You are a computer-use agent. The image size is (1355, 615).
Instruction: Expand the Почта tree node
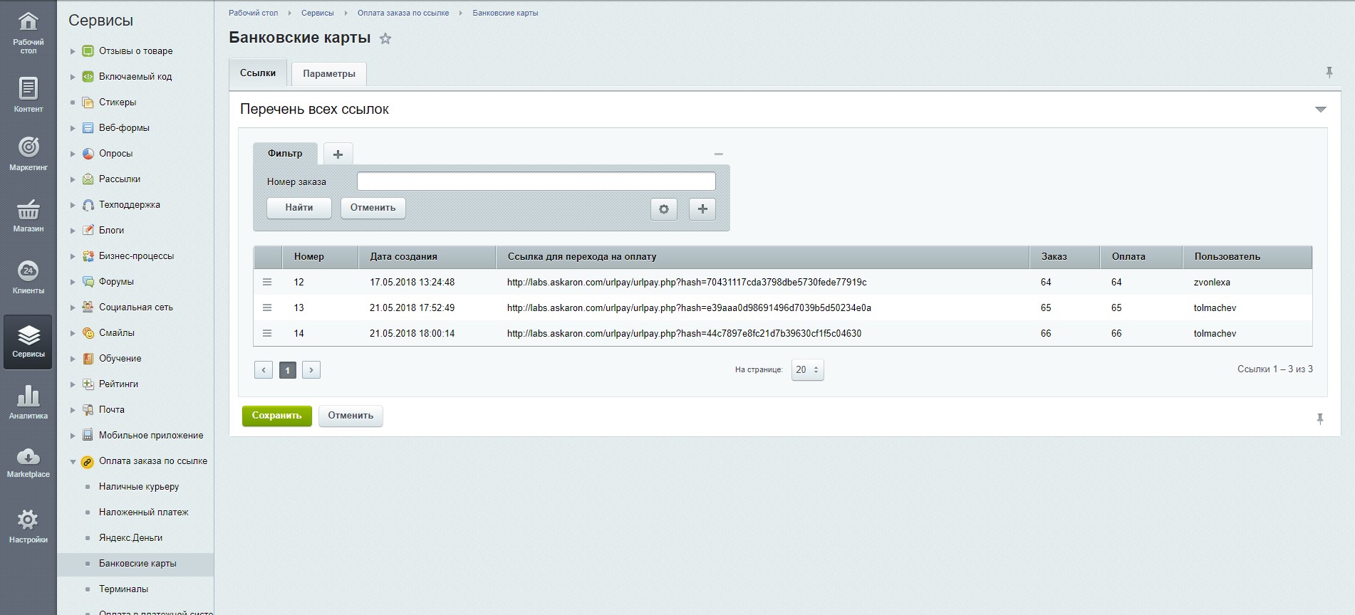73,410
